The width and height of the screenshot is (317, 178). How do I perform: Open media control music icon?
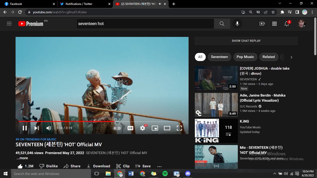tap(290, 12)
